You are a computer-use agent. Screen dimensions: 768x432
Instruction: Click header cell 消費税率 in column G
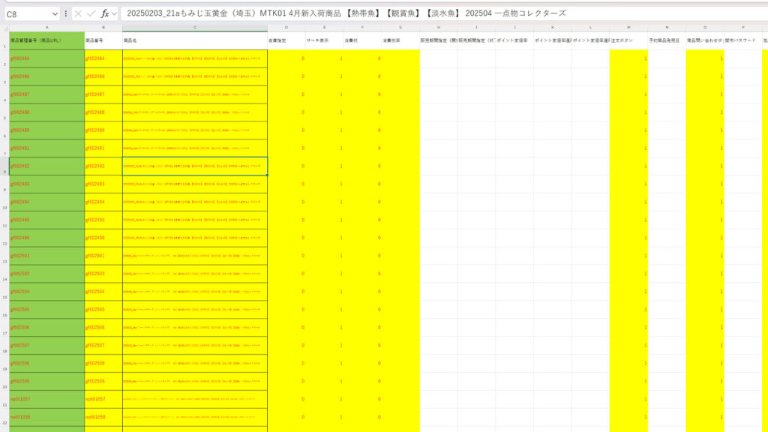(400, 40)
